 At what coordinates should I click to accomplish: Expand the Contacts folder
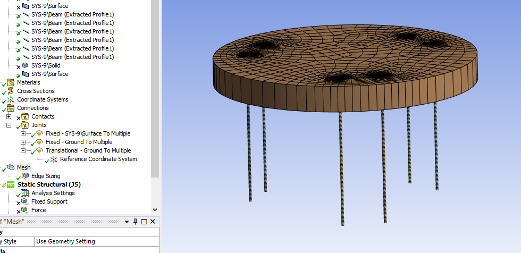click(x=9, y=116)
